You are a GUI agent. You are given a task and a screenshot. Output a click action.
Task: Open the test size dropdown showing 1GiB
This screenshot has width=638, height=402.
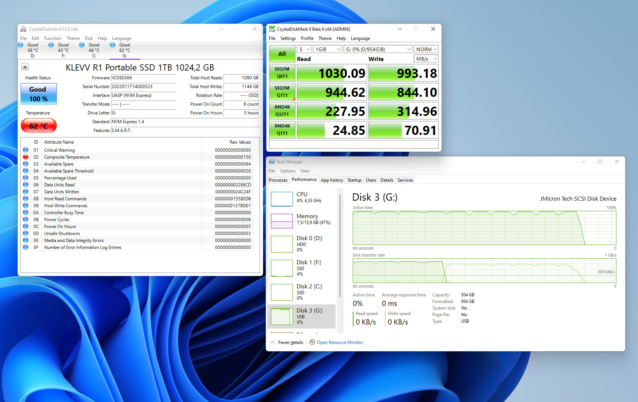(x=327, y=49)
